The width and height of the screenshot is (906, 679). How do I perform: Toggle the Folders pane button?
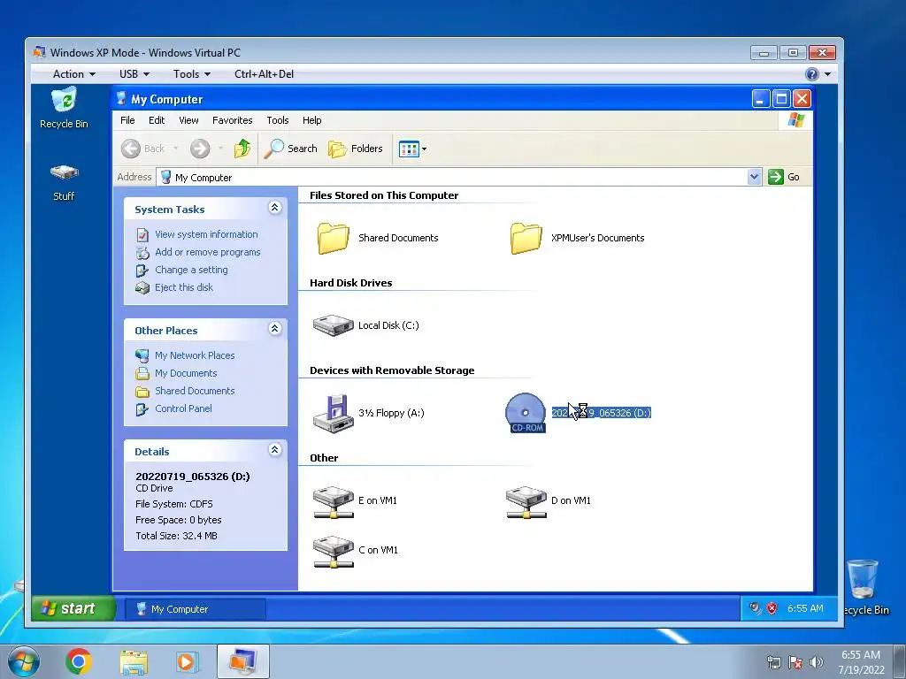356,149
